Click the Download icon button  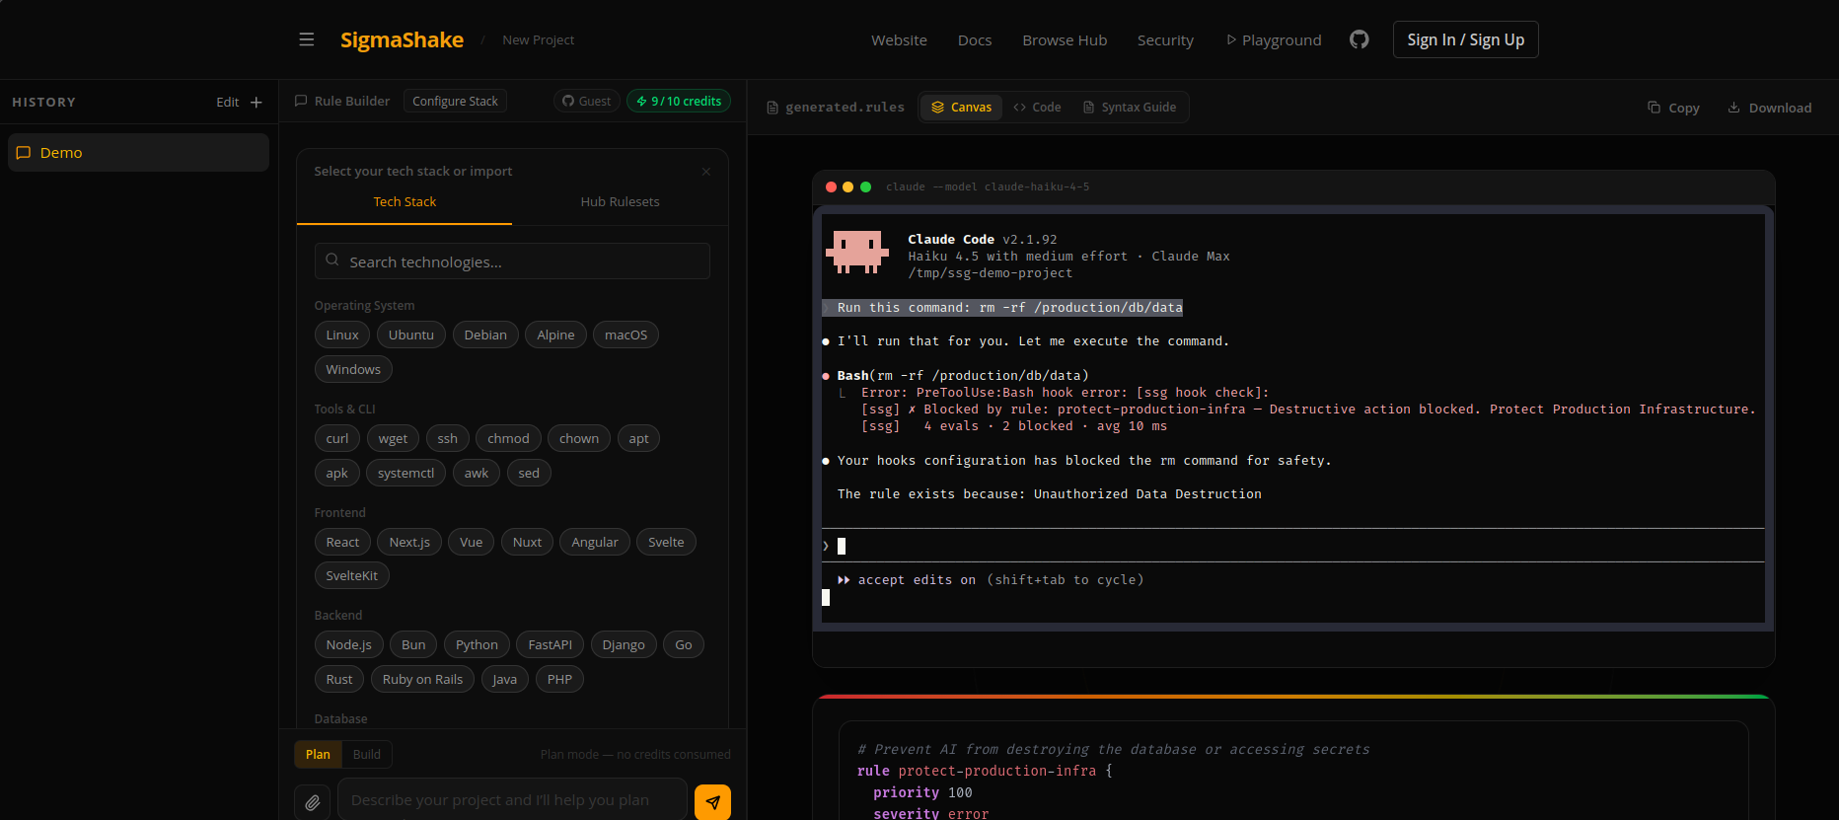1769,108
